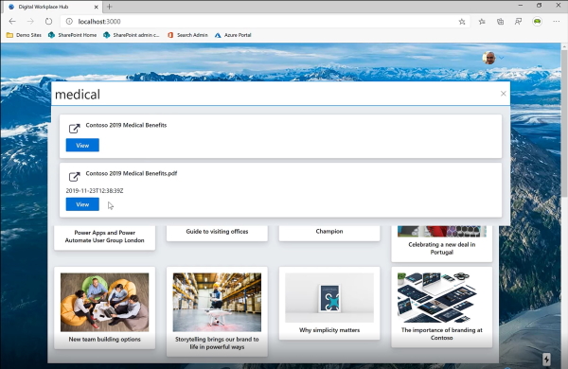Click View for Contoso 2019 Medical Benefits.pdf

pyautogui.click(x=82, y=204)
